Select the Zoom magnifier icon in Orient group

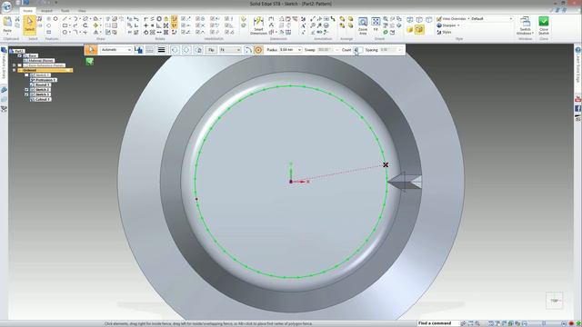[386, 18]
